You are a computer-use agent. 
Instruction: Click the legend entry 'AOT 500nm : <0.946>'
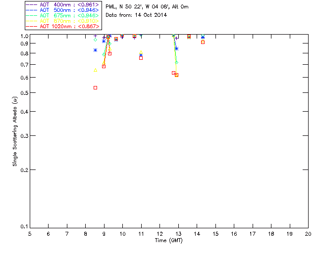click(x=63, y=10)
